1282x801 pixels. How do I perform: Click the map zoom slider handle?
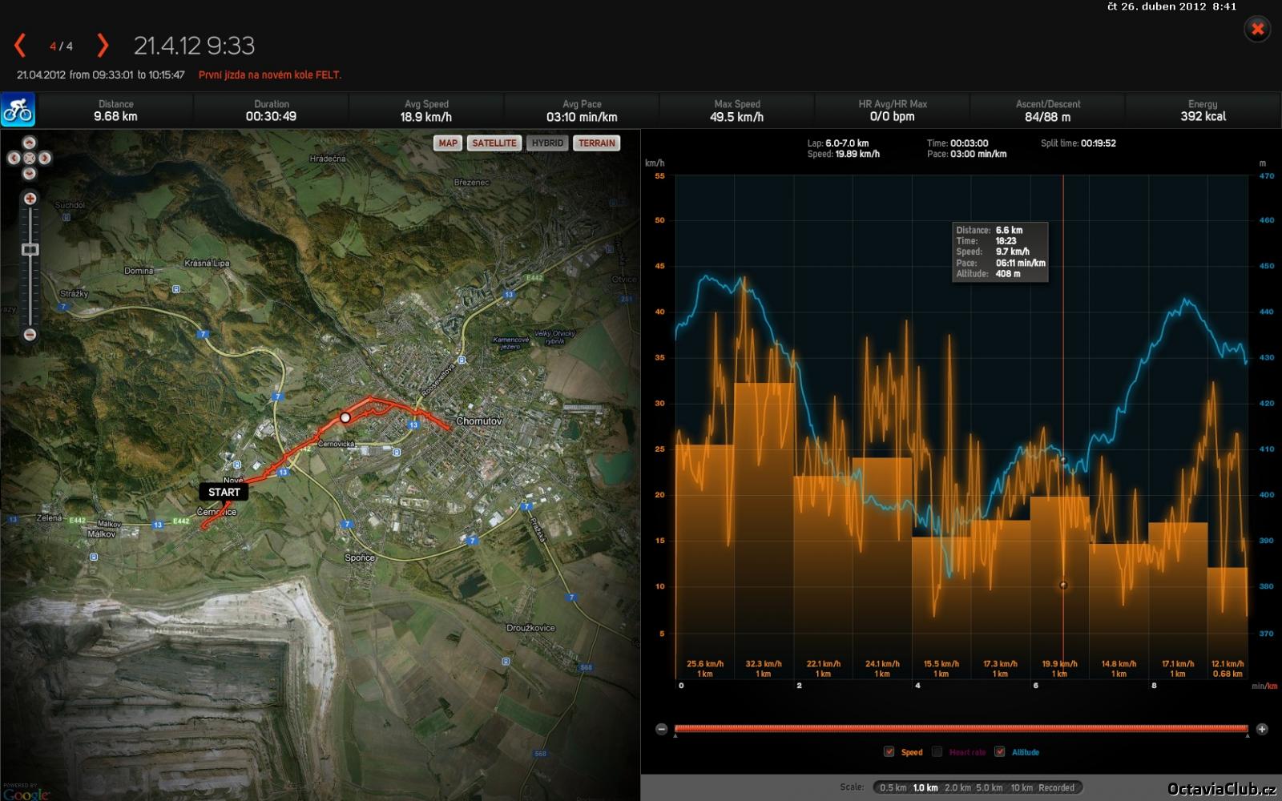coord(30,250)
